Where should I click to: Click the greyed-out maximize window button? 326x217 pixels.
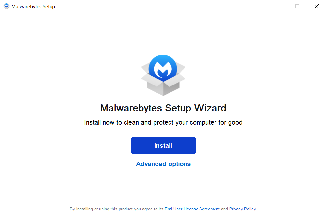point(297,6)
